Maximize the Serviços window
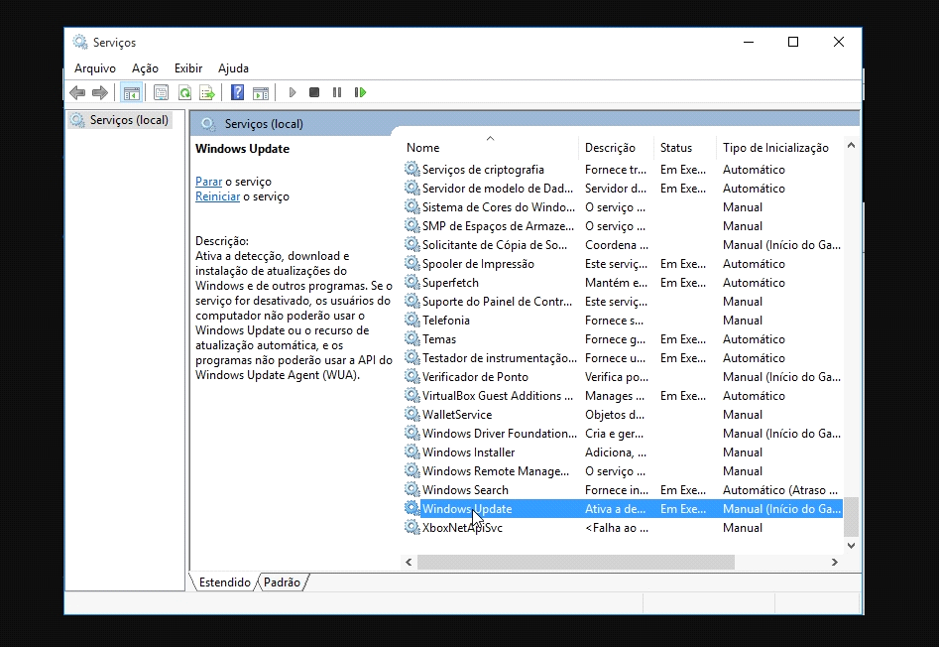The image size is (939, 647). (793, 42)
